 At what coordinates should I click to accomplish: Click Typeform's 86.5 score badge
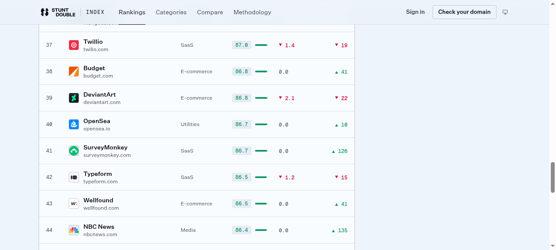[242, 177]
